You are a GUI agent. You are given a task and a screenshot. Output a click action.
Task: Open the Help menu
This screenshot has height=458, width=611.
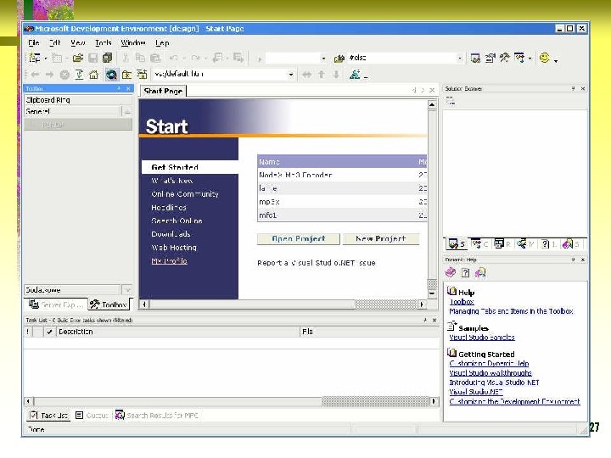162,43
